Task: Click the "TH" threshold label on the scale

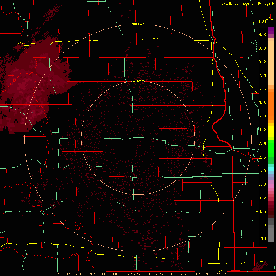Action: 263,239
